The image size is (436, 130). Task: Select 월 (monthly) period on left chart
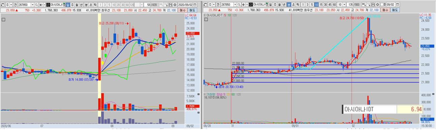(77, 5)
